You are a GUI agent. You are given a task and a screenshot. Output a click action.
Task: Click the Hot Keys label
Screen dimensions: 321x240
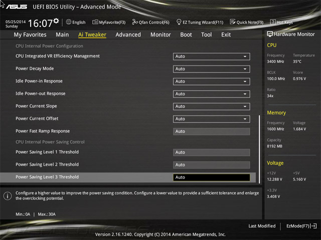click(284, 22)
